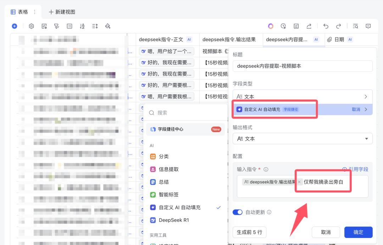Select 分类 AI option
The height and width of the screenshot is (245, 383).
coord(185,157)
